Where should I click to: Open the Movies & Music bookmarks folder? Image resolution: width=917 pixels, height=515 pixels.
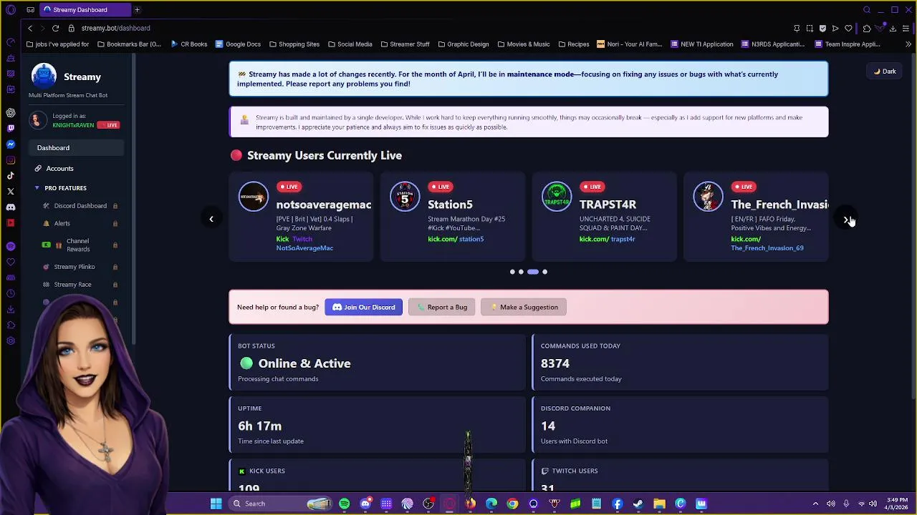point(524,44)
